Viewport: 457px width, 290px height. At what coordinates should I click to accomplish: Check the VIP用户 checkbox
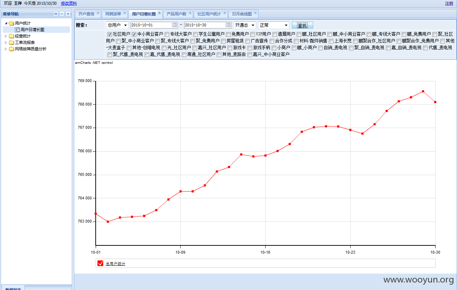point(253,34)
